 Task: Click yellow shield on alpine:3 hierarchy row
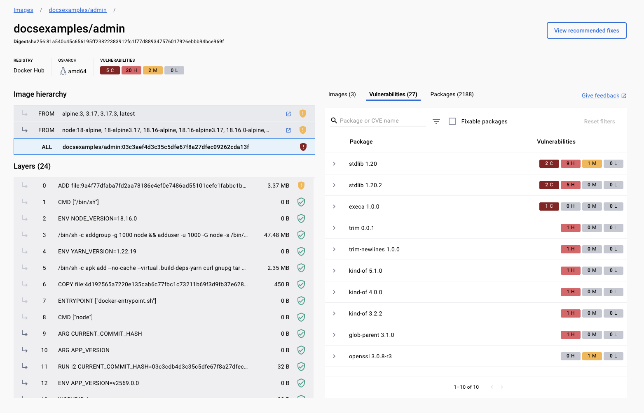(303, 114)
